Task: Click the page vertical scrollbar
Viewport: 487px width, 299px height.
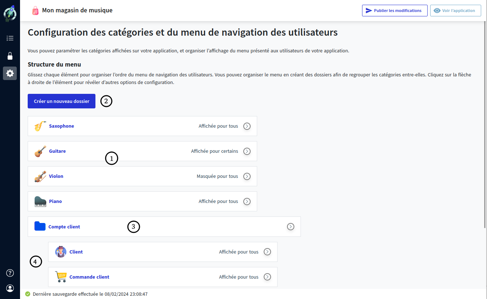Action: coord(484,124)
